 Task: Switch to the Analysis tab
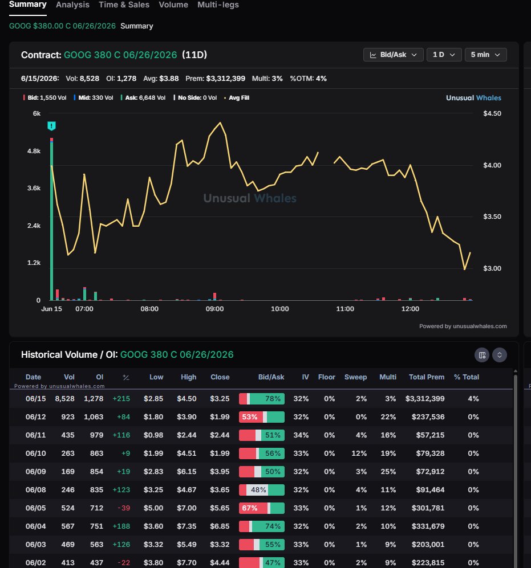(x=72, y=5)
